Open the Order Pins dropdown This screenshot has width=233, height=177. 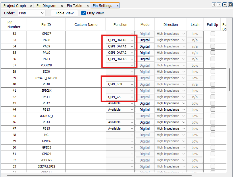click(x=32, y=13)
